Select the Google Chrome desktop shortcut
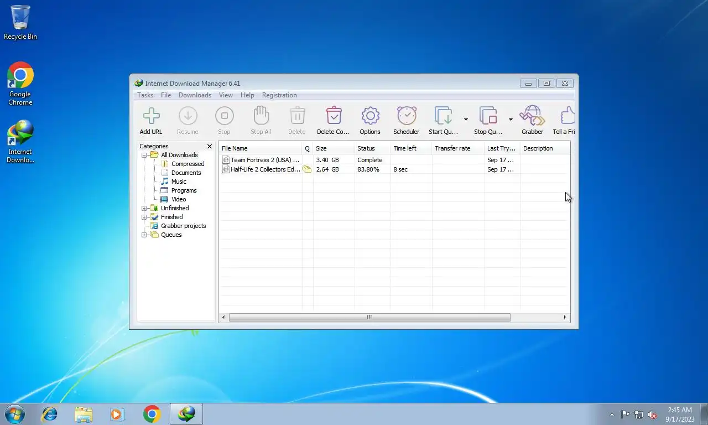The image size is (708, 425). (x=20, y=84)
